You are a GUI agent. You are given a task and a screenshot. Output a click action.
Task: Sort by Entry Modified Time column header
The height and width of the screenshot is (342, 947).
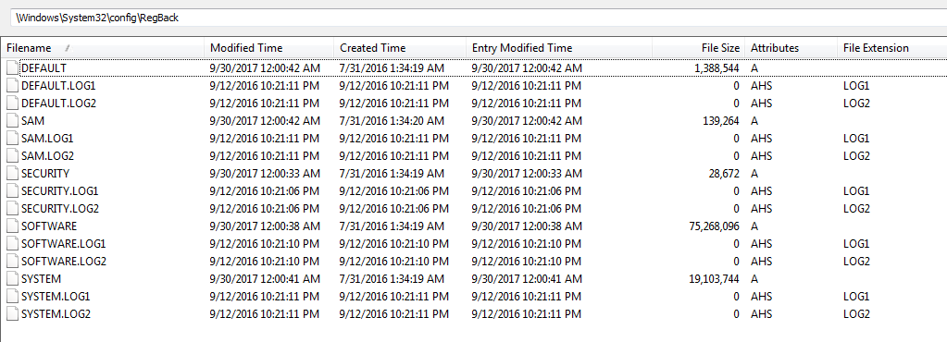point(559,48)
